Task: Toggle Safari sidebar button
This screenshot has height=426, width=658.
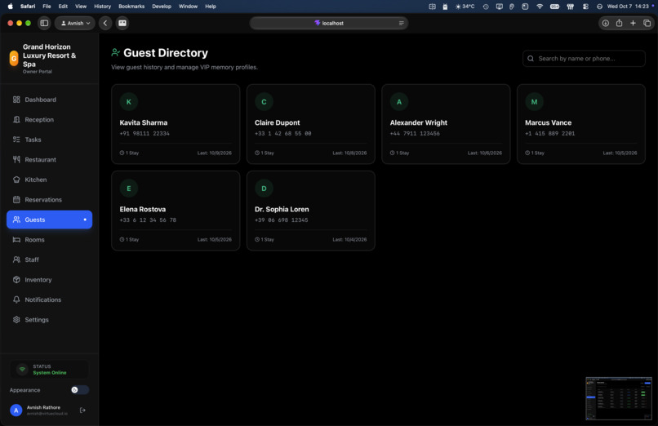Action: tap(44, 23)
